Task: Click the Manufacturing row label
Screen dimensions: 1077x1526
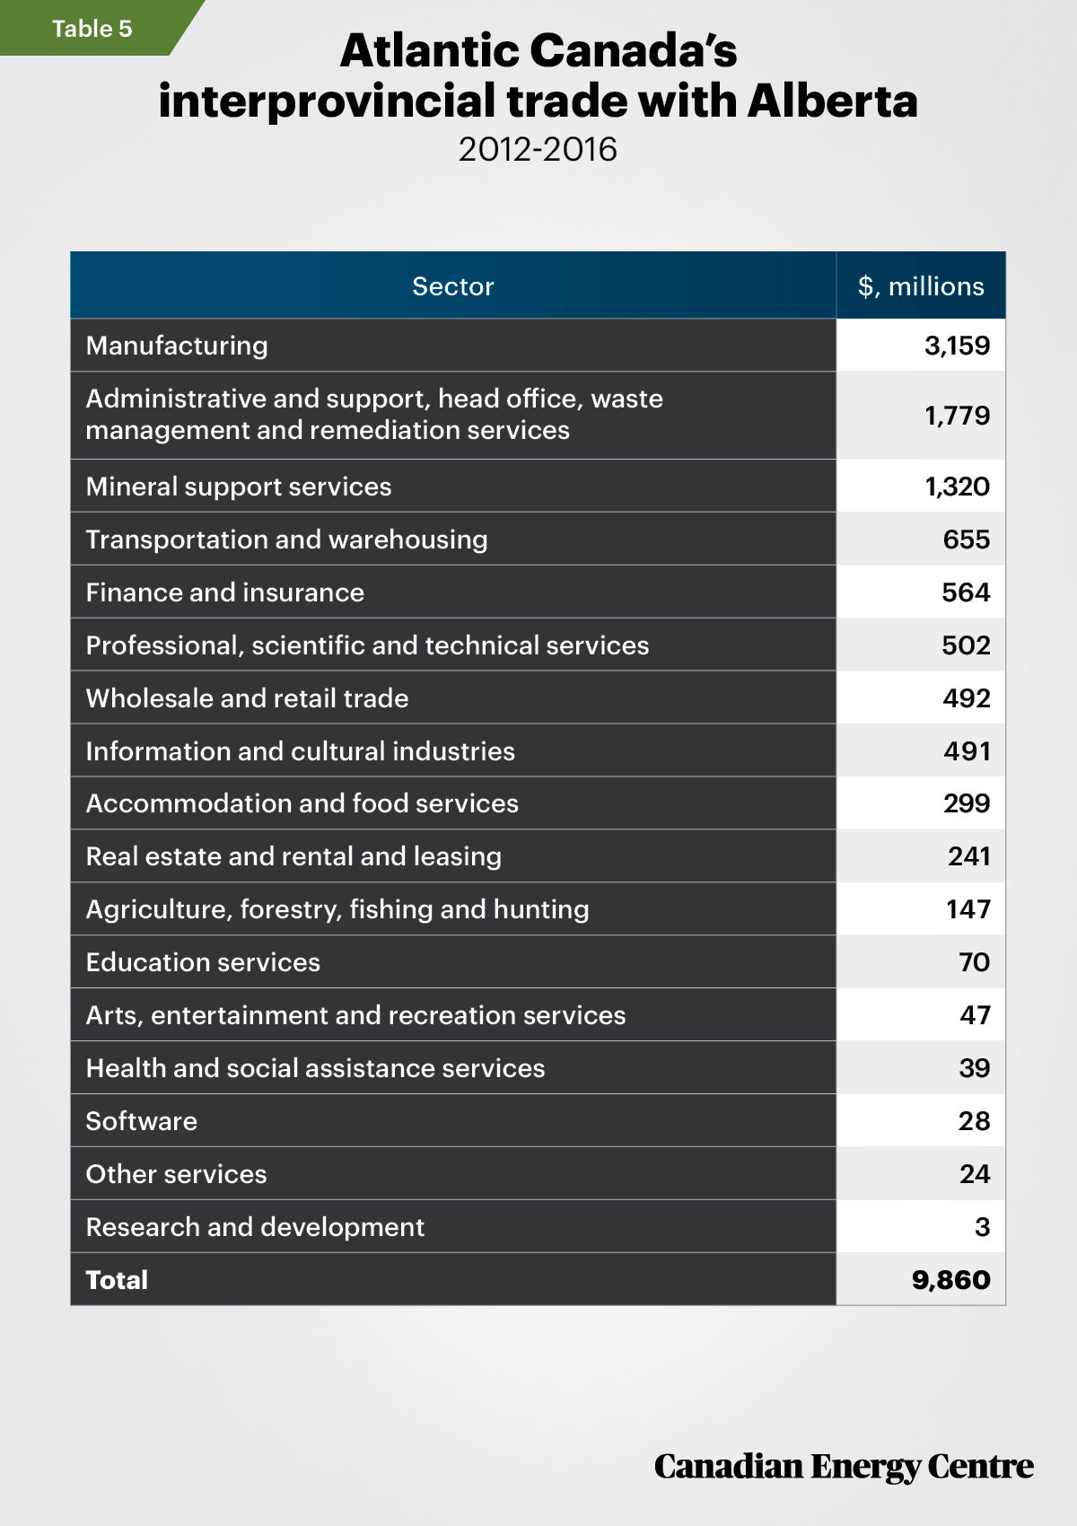Action: [177, 346]
